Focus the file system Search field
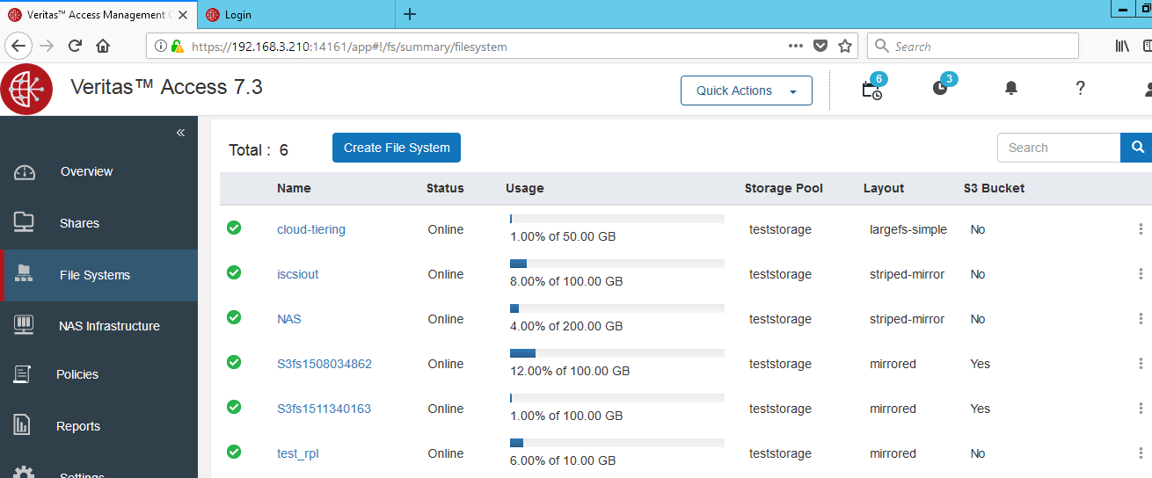Image resolution: width=1152 pixels, height=478 pixels. (x=1059, y=148)
